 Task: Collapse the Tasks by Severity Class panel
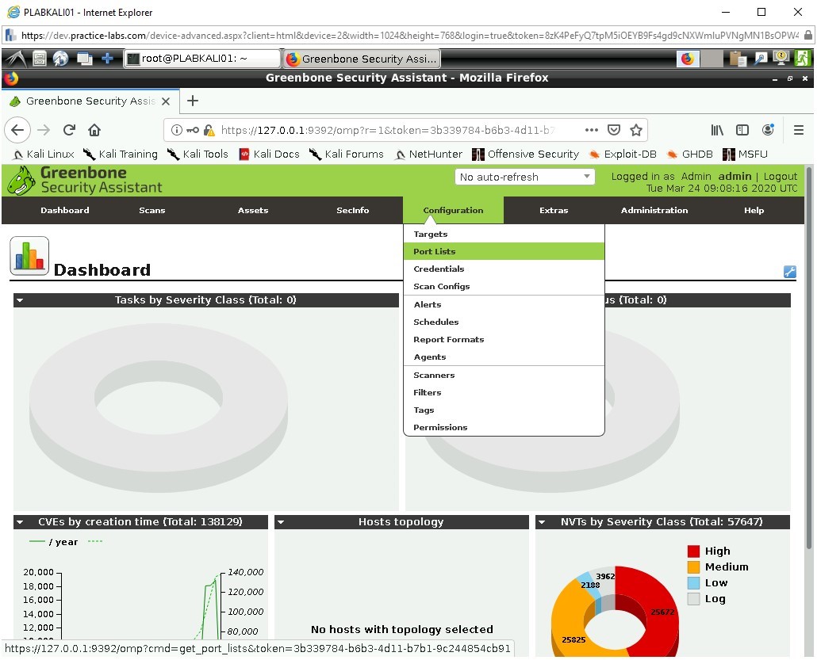pos(19,299)
